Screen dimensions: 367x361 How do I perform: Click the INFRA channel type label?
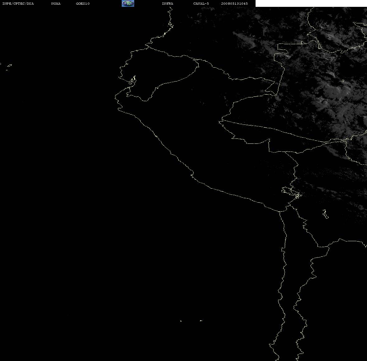click(167, 3)
